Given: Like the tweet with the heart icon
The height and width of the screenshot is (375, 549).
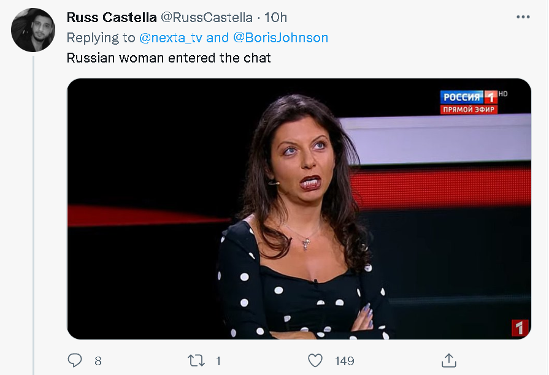Looking at the screenshot, I should pyautogui.click(x=315, y=360).
